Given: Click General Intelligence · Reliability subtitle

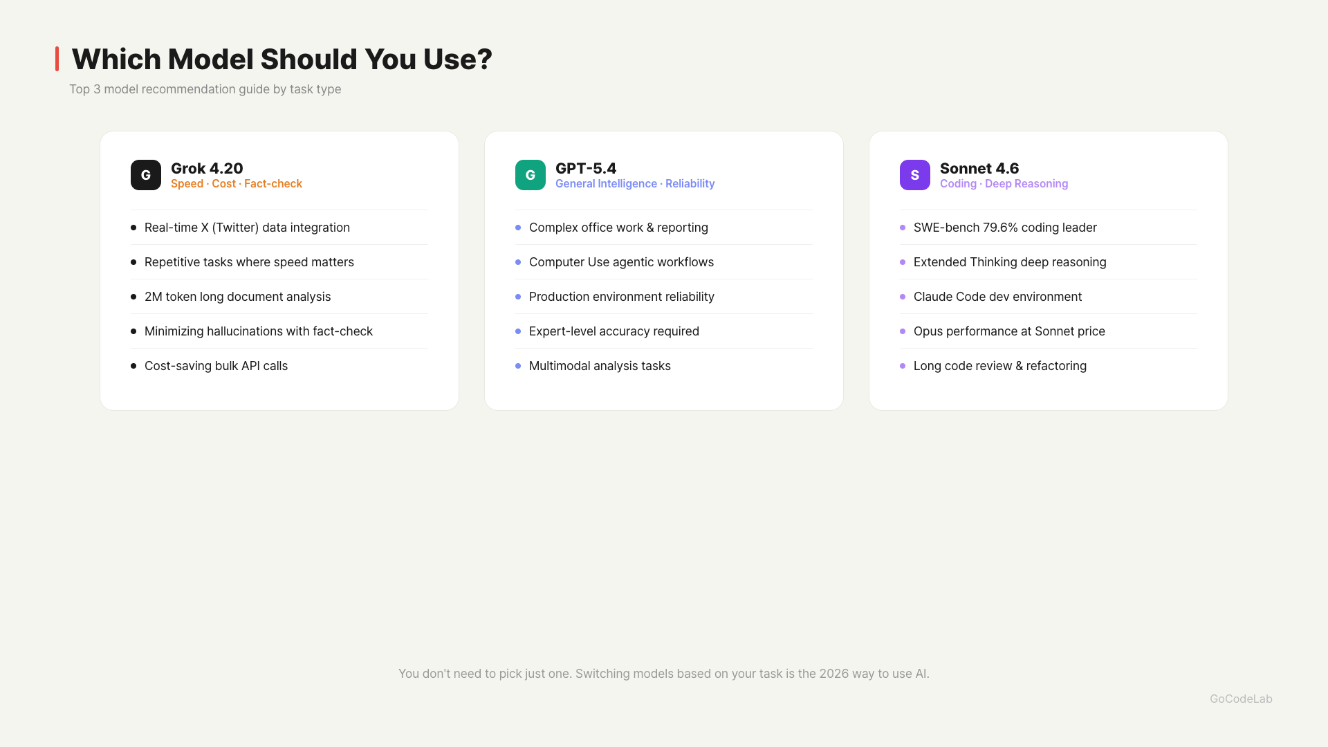Looking at the screenshot, I should 635,184.
